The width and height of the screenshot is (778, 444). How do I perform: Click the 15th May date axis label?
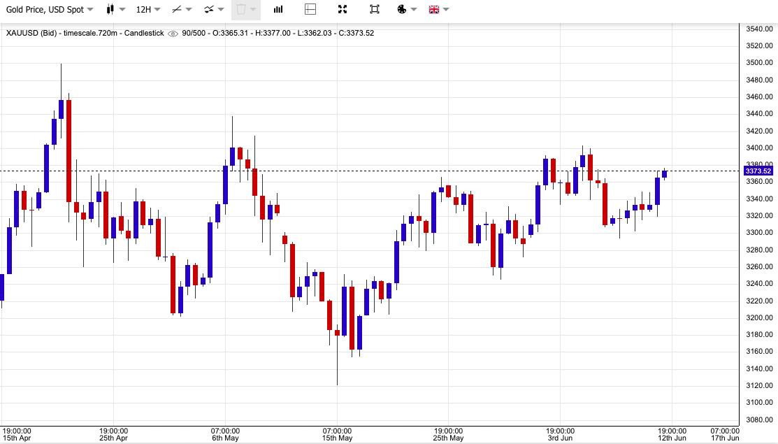click(337, 438)
